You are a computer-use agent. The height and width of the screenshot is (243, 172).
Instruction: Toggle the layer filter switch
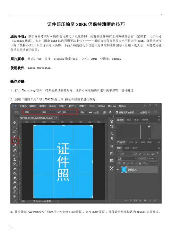pos(157,153)
